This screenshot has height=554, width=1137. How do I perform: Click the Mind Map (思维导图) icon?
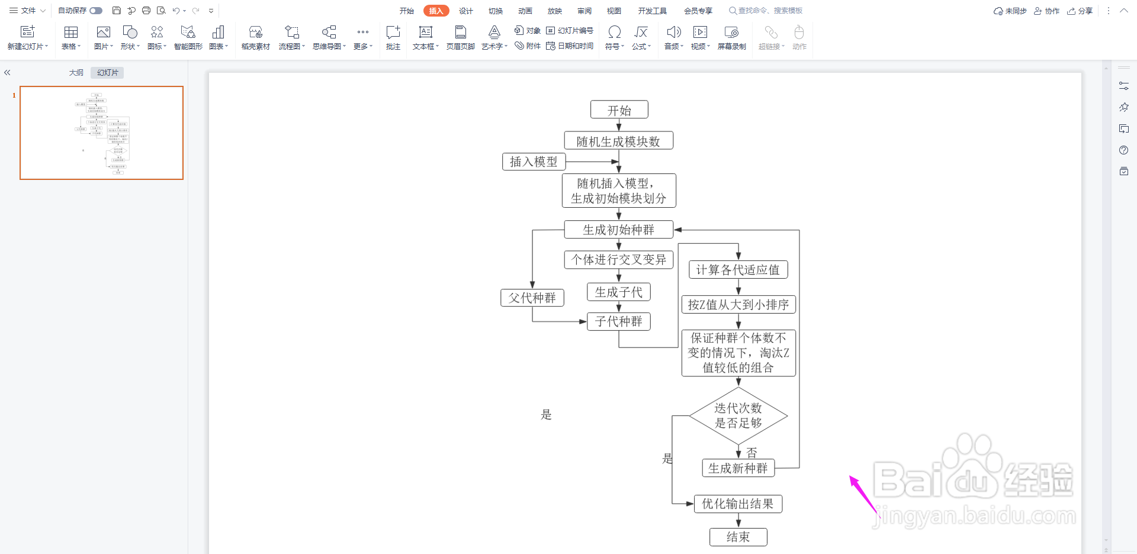[329, 32]
